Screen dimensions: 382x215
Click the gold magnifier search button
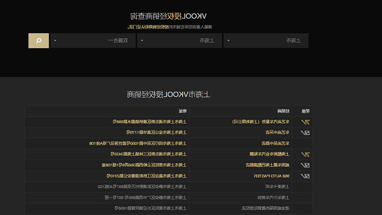click(39, 41)
